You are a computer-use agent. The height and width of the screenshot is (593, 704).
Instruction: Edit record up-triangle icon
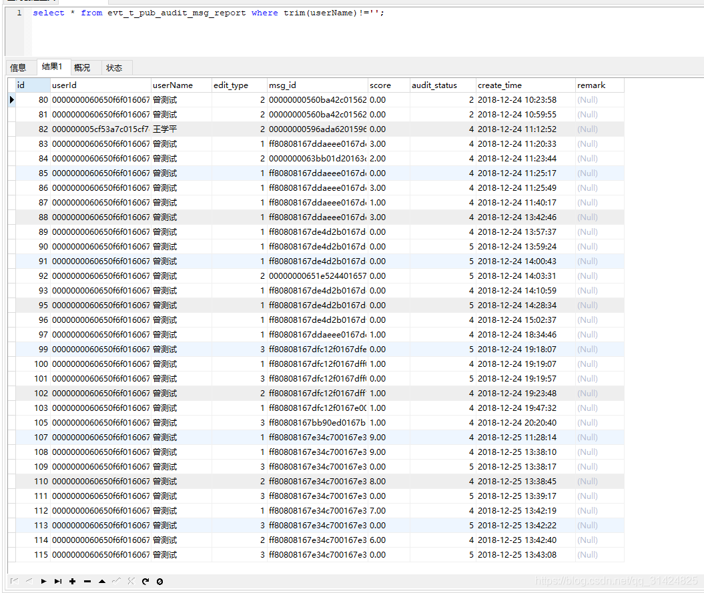click(102, 582)
